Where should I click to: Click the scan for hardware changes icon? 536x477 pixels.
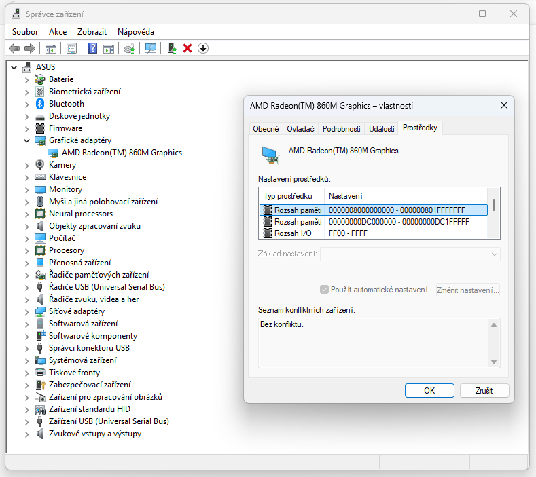coord(151,48)
